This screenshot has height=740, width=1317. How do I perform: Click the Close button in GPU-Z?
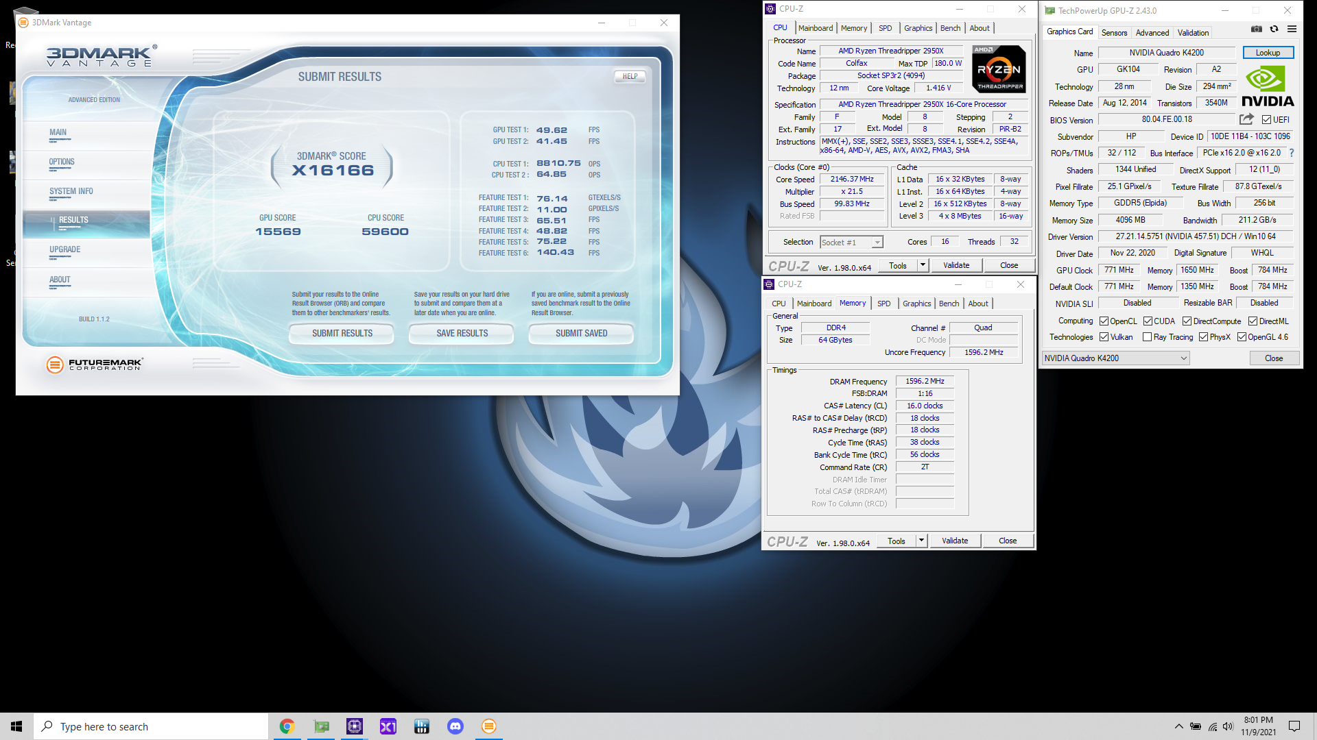point(1273,358)
